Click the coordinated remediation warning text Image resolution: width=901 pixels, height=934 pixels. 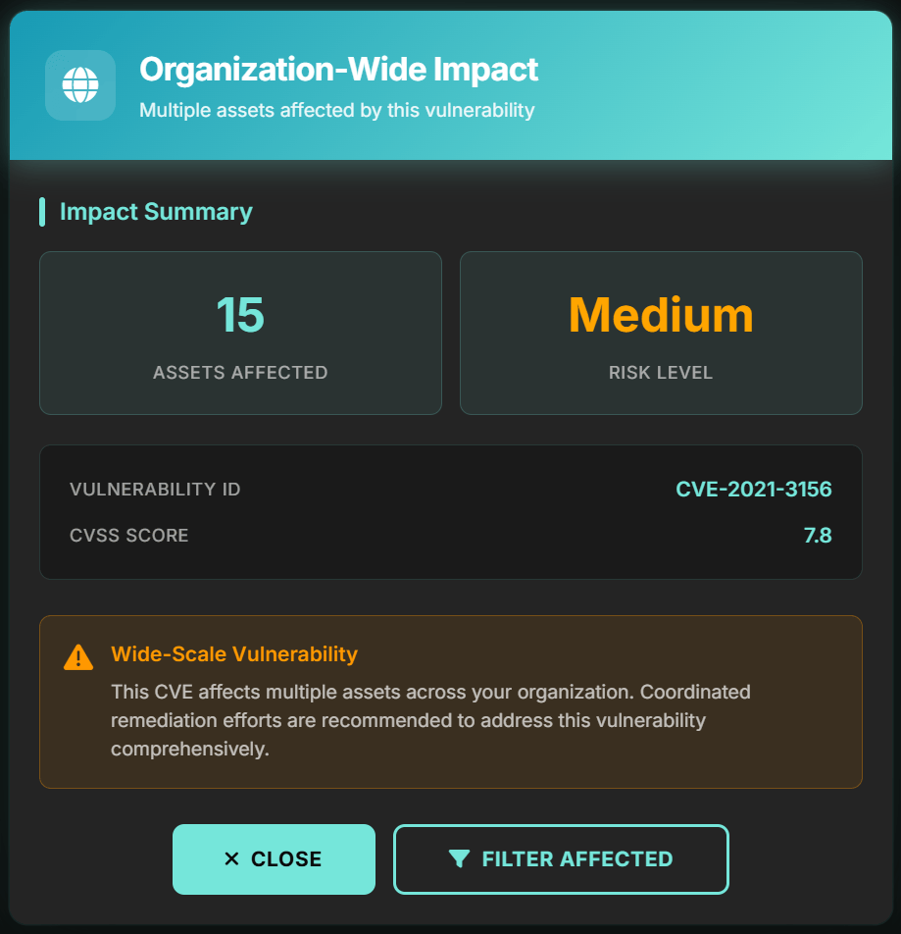(x=430, y=720)
